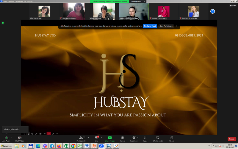Open the View layout menu top right

click(233, 5)
